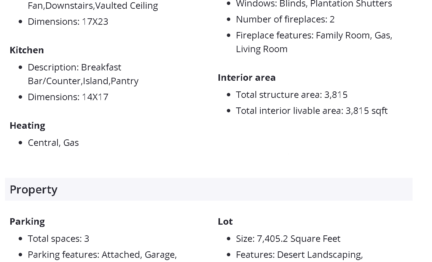Click the Heating heading
This screenshot has height=262, width=432.
27,126
